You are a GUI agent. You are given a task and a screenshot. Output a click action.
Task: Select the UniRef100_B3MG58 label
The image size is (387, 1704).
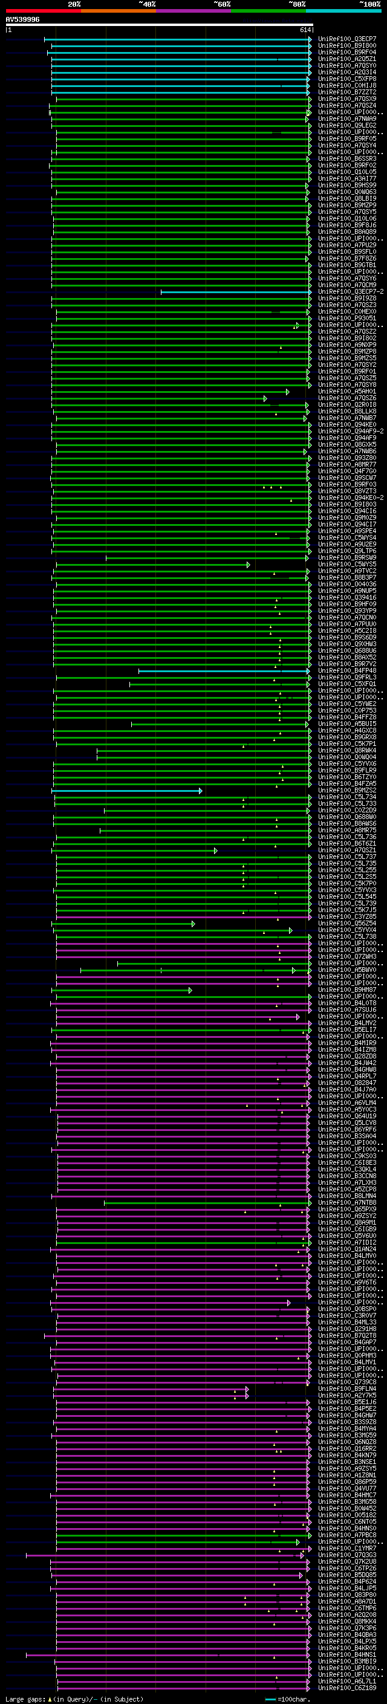(347, 1502)
